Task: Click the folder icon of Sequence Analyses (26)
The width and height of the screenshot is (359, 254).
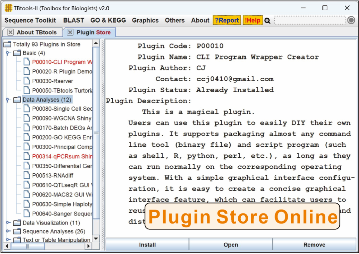Action: tap(17, 231)
